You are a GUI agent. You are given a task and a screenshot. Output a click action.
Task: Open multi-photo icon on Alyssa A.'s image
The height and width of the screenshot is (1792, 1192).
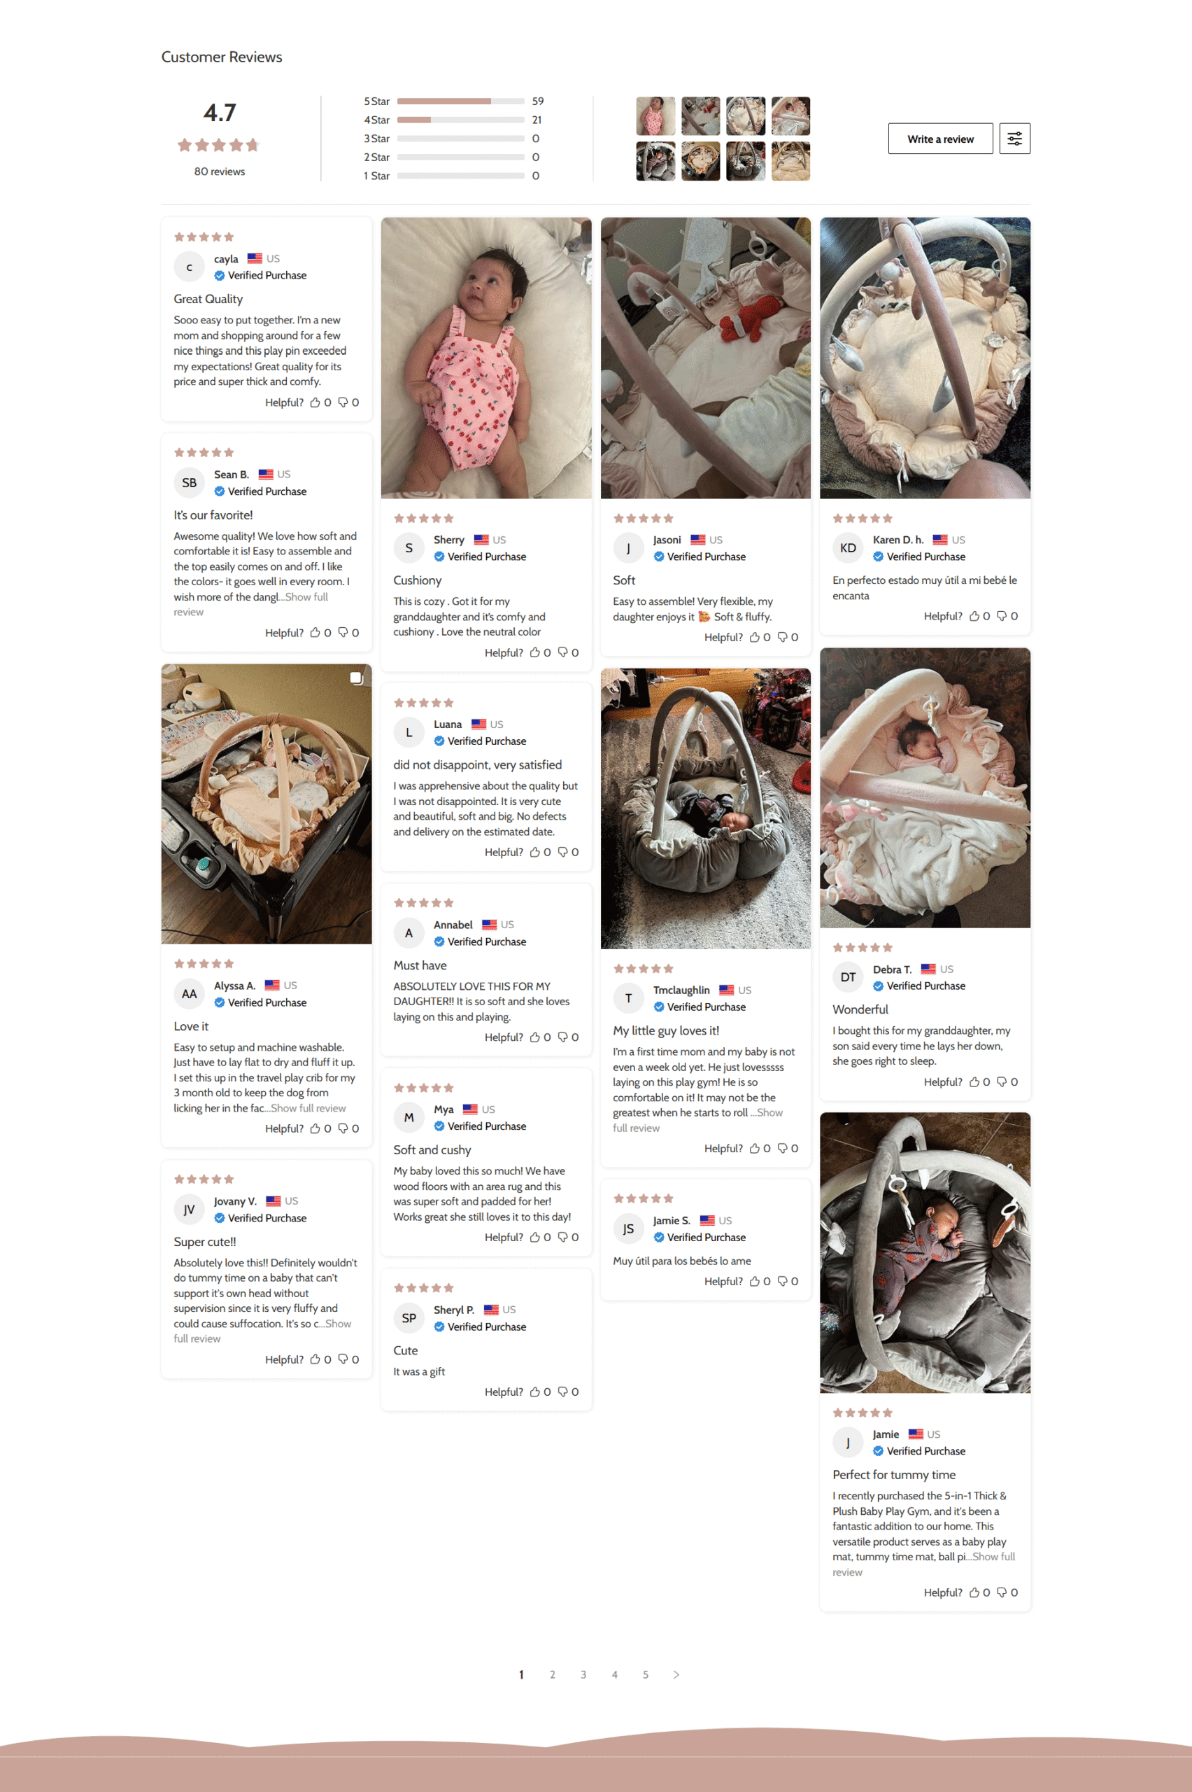(356, 678)
